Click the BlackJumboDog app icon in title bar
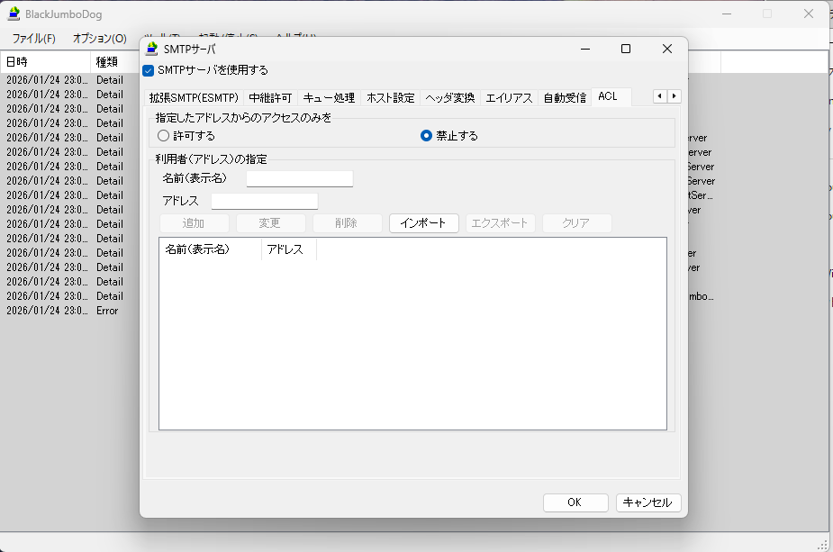Viewport: 833px width, 552px height. (14, 14)
